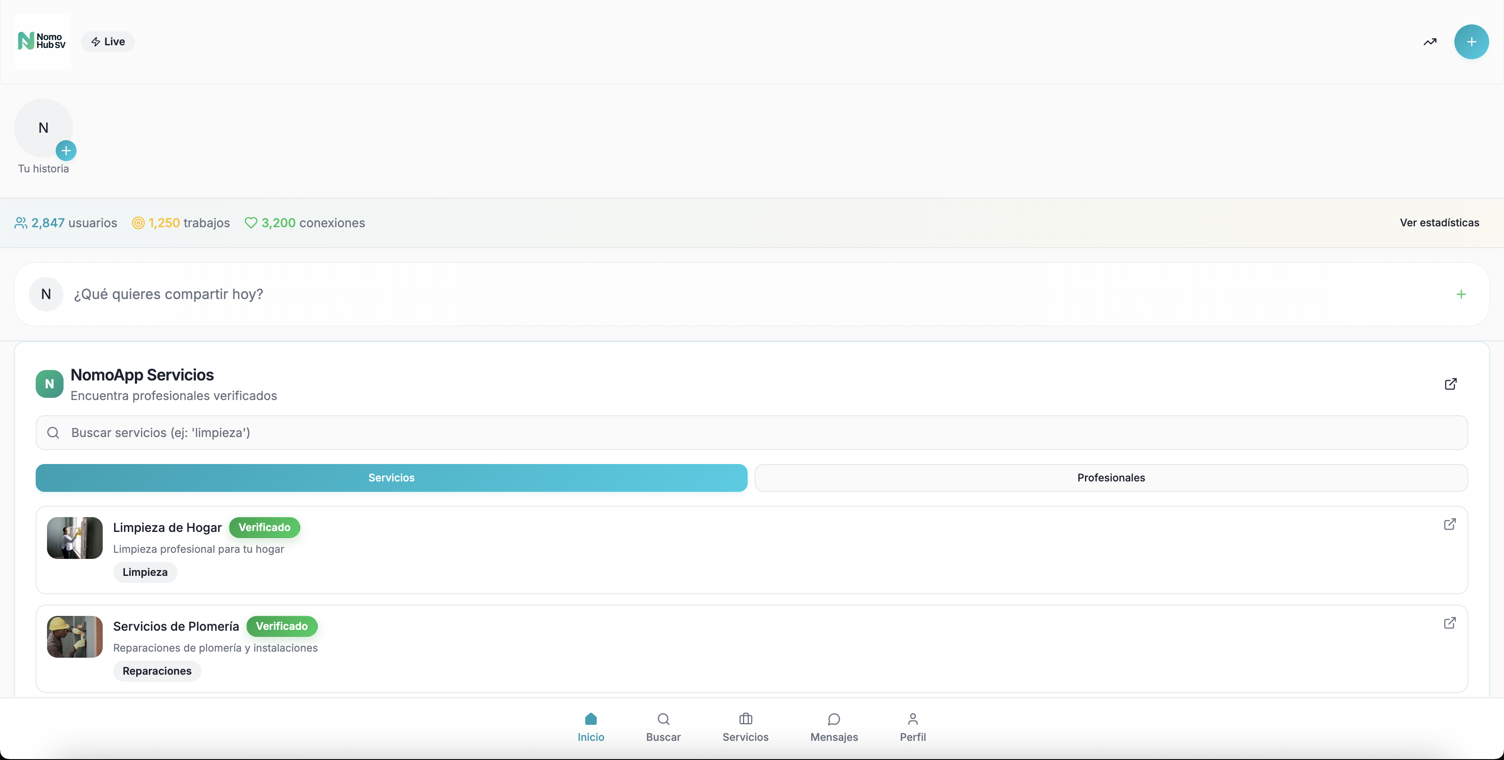Click Verificado badge on Servicios de Plomería
The image size is (1504, 760).
pyautogui.click(x=282, y=626)
